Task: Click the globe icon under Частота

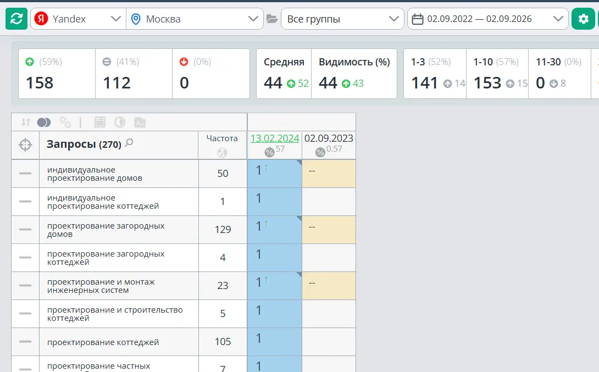Action: pos(222,152)
